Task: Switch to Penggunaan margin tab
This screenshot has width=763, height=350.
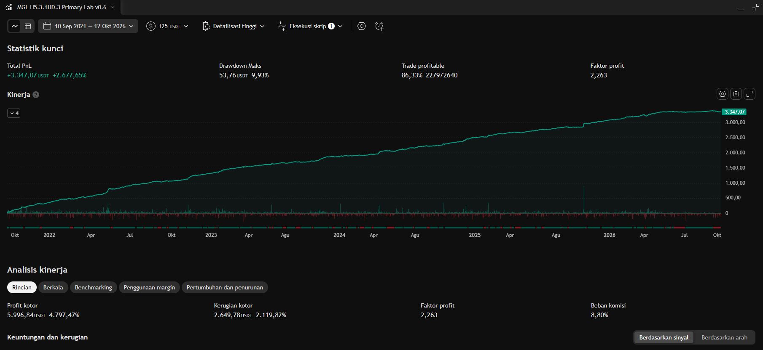Action: pyautogui.click(x=149, y=287)
